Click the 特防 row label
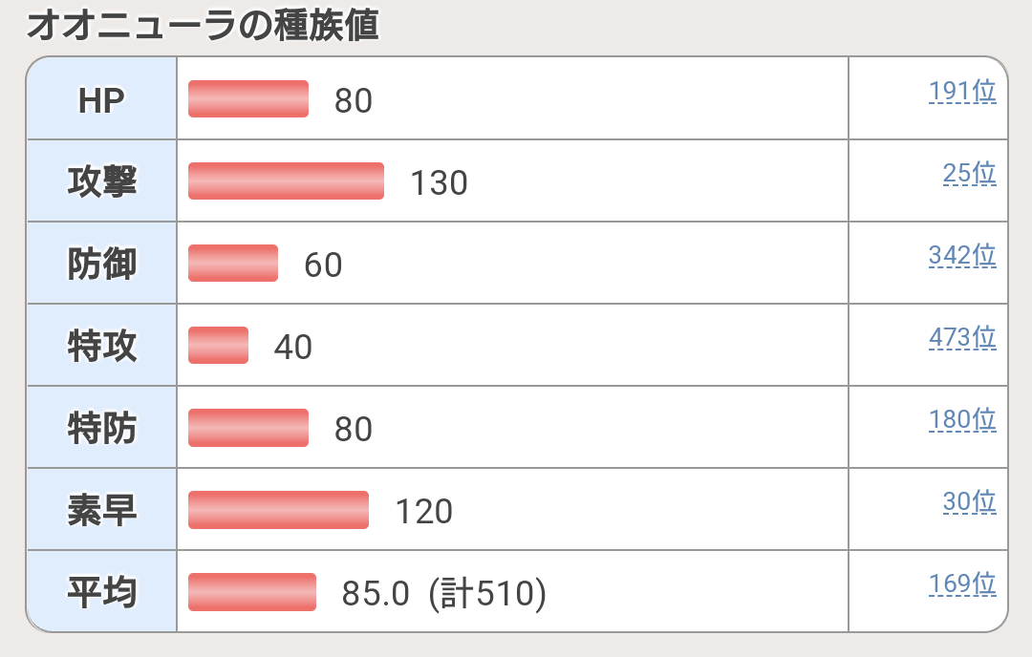Image resolution: width=1032 pixels, height=657 pixels. 102,428
